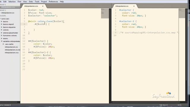Viewport: 190px width, 107px height.
Task: Collapse the variables-interpoladas folder
Action: 2,41
